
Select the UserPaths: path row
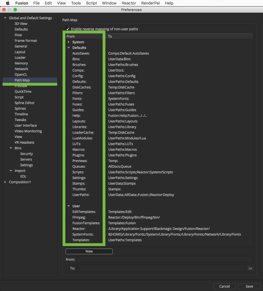(x=81, y=195)
